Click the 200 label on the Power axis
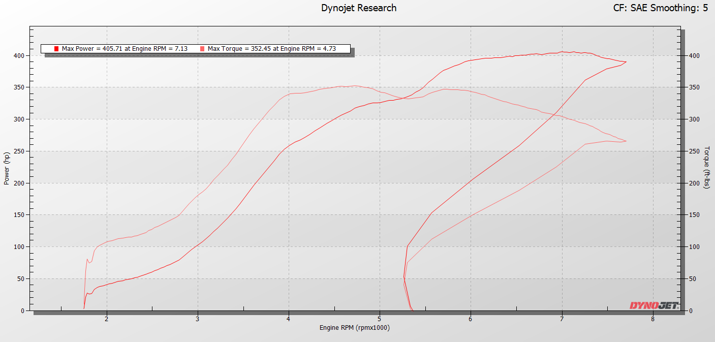The image size is (715, 342). pyautogui.click(x=19, y=183)
